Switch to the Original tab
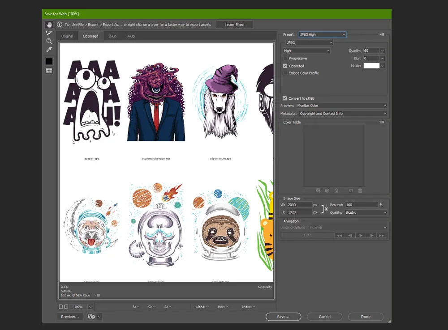Screen dimensions: 448x330 click(x=67, y=36)
